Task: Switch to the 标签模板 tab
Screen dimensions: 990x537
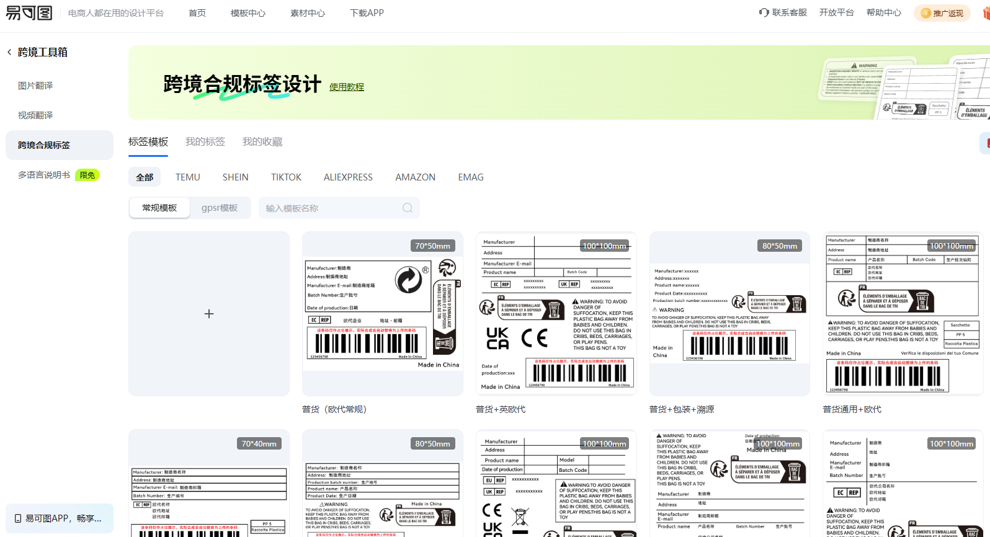Action: (x=148, y=142)
